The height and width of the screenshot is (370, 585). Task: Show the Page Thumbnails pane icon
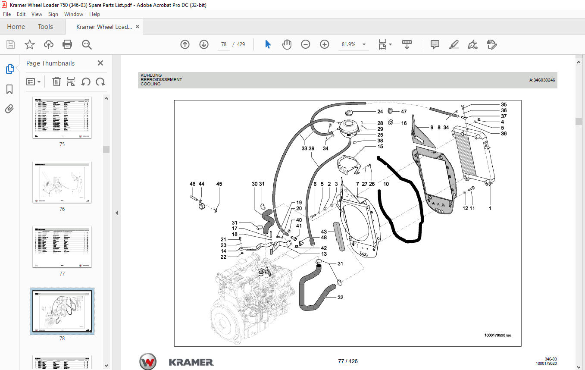point(9,69)
